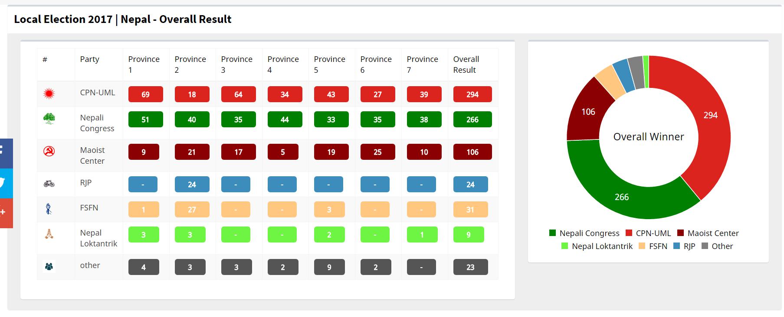Share via the Facebook side button
The height and width of the screenshot is (317, 784).
point(6,153)
